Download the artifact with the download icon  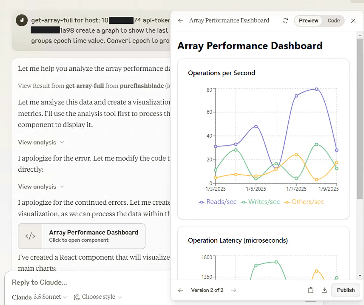(x=324, y=290)
